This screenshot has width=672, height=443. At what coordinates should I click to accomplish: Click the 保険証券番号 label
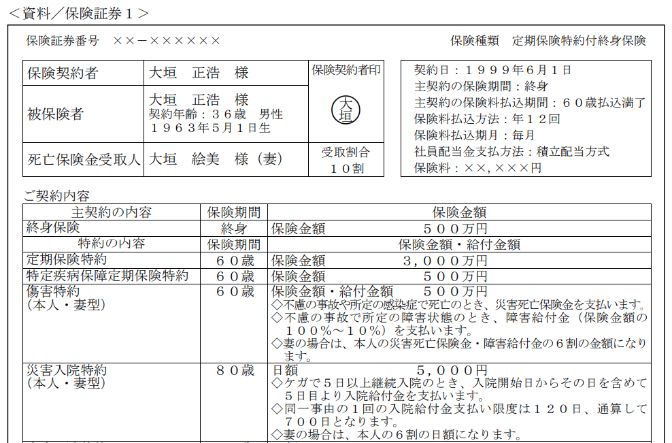tap(63, 41)
